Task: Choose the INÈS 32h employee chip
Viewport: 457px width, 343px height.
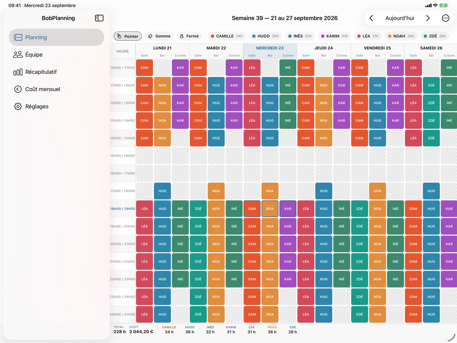Action: (300, 36)
